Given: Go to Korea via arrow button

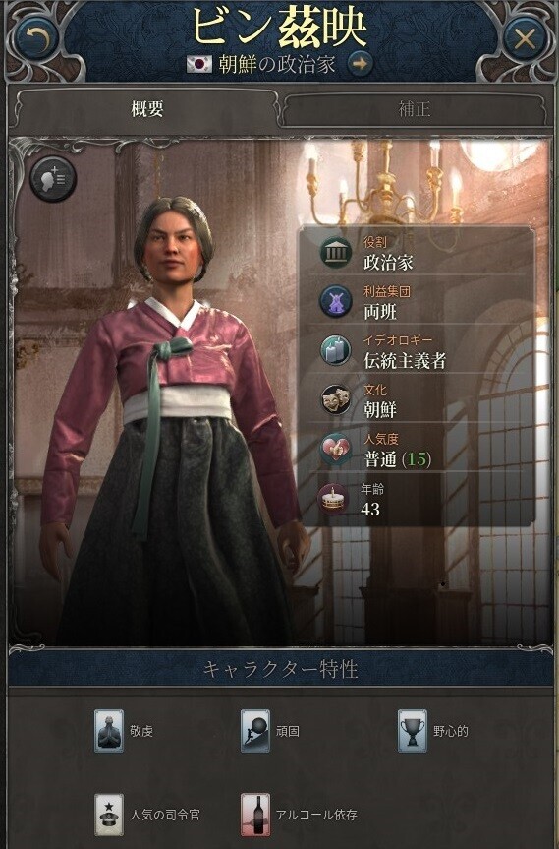Looking at the screenshot, I should tap(360, 64).
